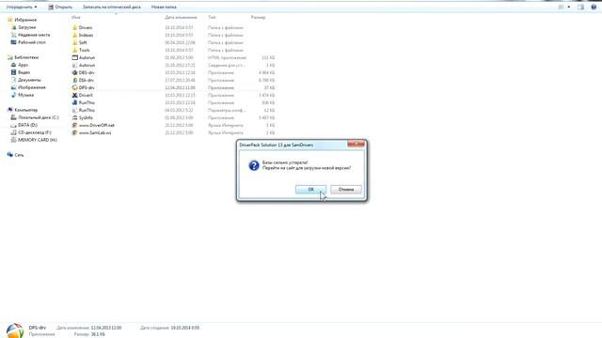Open Local Disk (C:) in sidebar
The width and height of the screenshot is (602, 338).
tap(39, 117)
